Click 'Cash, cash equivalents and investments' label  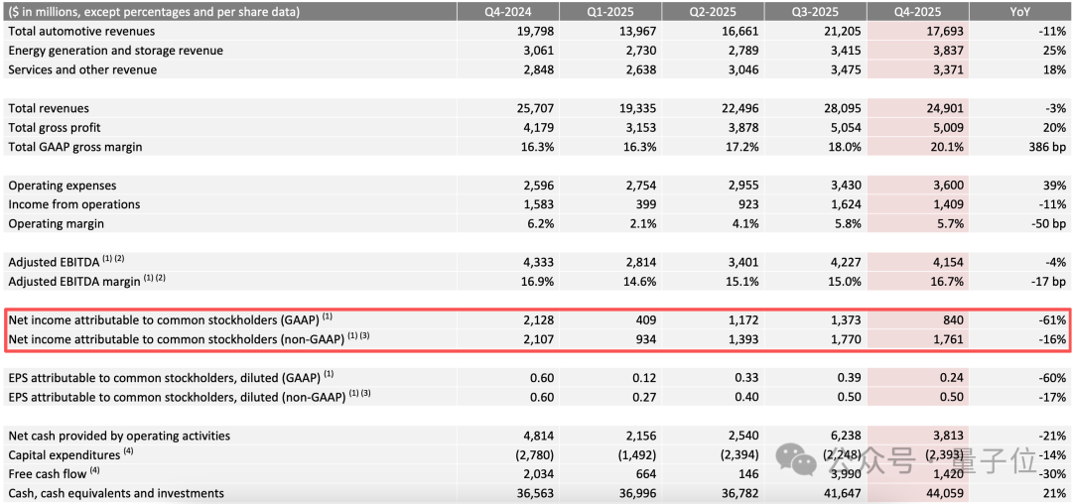(115, 493)
